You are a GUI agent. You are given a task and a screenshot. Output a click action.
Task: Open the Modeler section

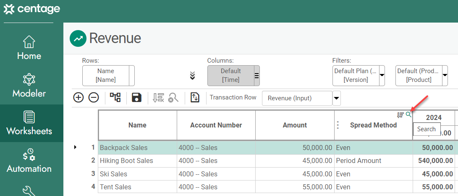(x=29, y=86)
